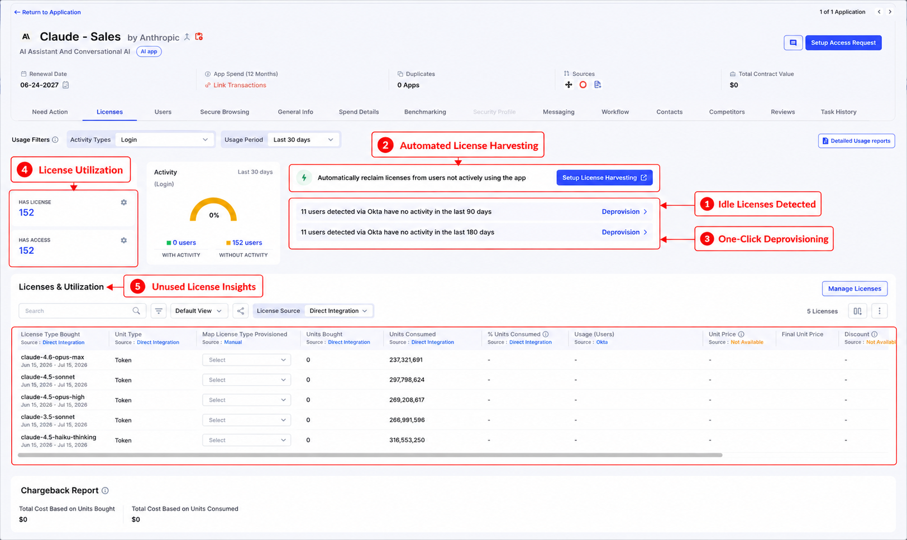Click the % Units Consumed info icon

(546, 334)
